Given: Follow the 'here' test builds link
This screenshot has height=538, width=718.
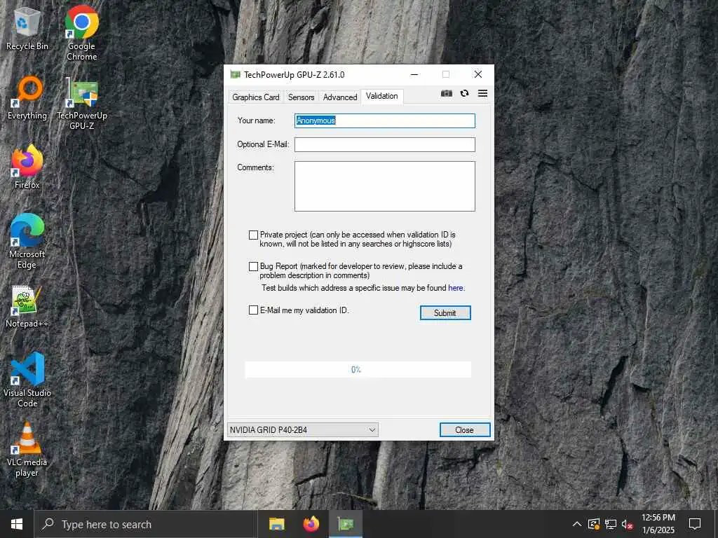Looking at the screenshot, I should (x=456, y=288).
